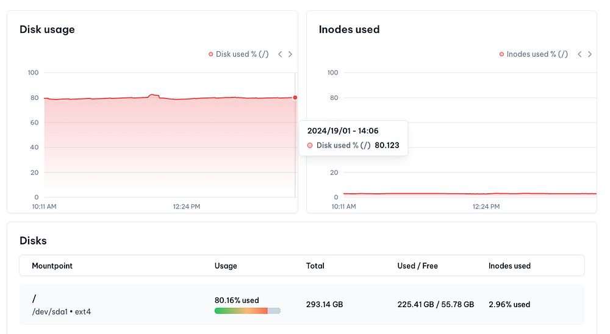Open the "/" mountpoint row

[34, 299]
